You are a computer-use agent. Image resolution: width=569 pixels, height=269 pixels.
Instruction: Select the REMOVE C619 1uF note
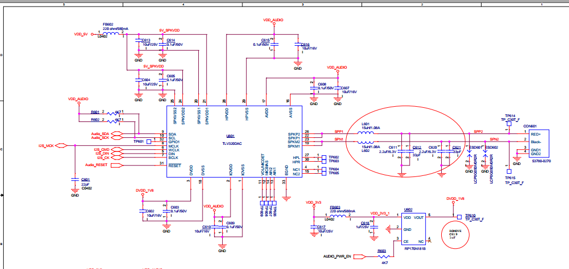click(x=455, y=235)
